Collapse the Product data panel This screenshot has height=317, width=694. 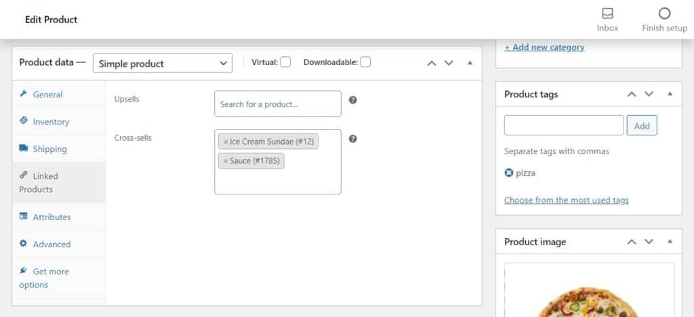tap(470, 63)
